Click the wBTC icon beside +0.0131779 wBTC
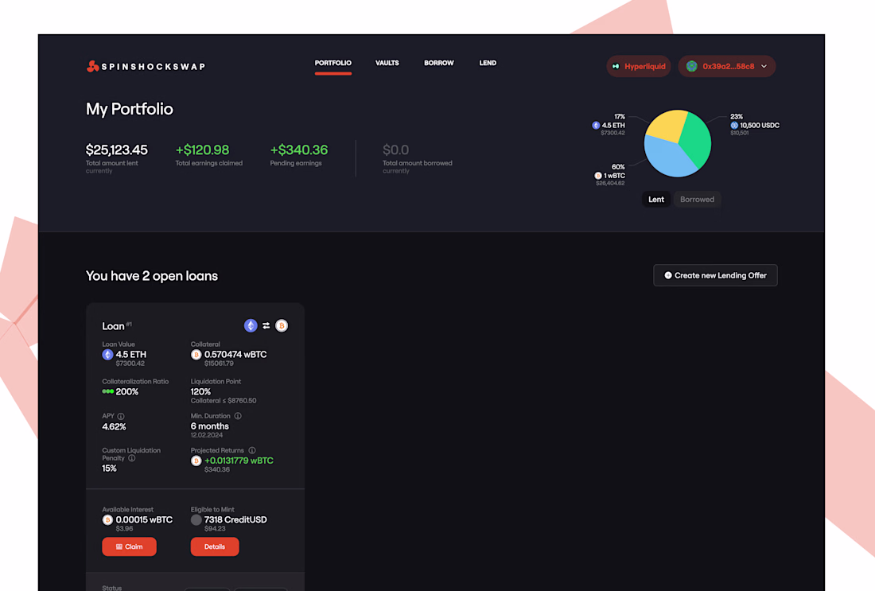 coord(196,461)
